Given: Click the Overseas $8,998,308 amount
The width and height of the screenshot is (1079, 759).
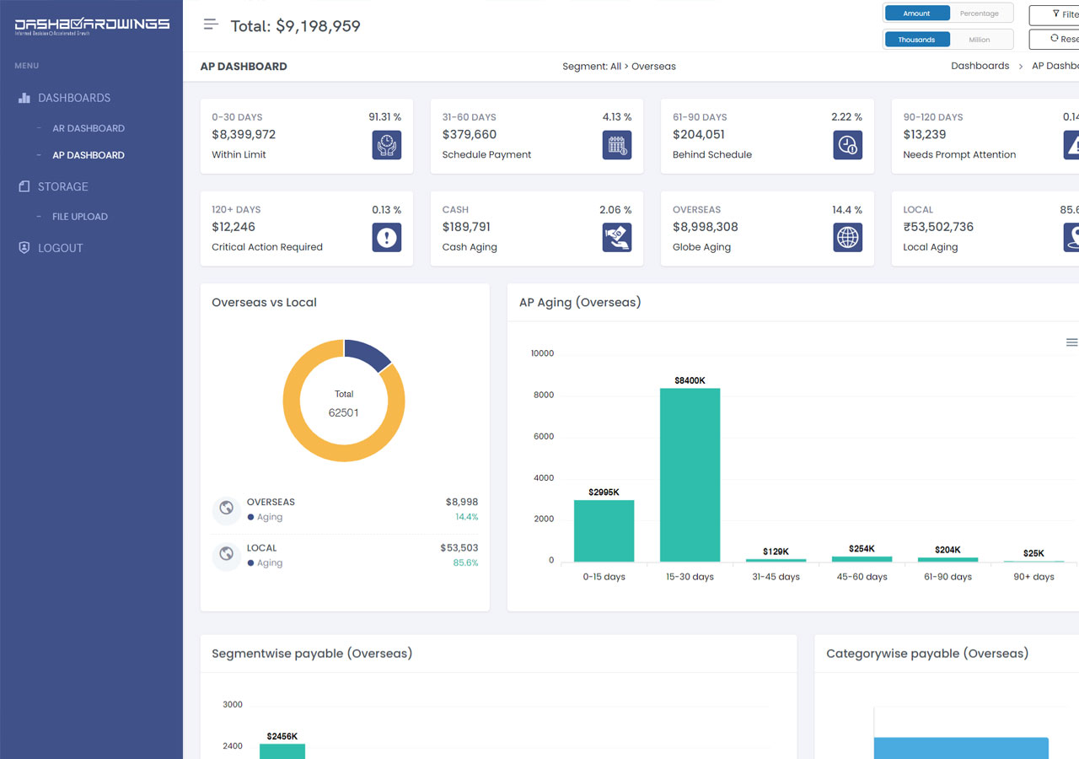Looking at the screenshot, I should pyautogui.click(x=706, y=227).
